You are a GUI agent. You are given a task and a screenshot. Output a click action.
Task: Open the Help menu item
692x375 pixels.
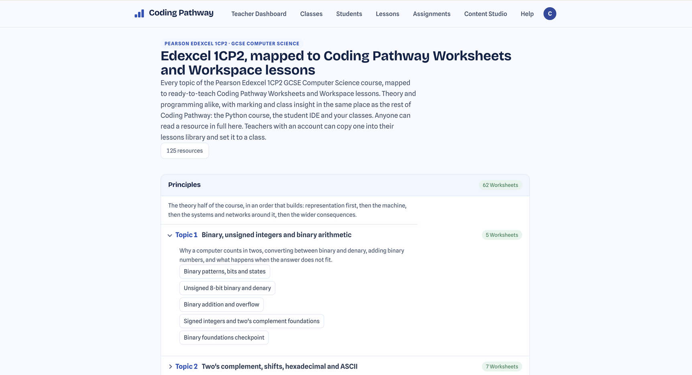coord(527,14)
